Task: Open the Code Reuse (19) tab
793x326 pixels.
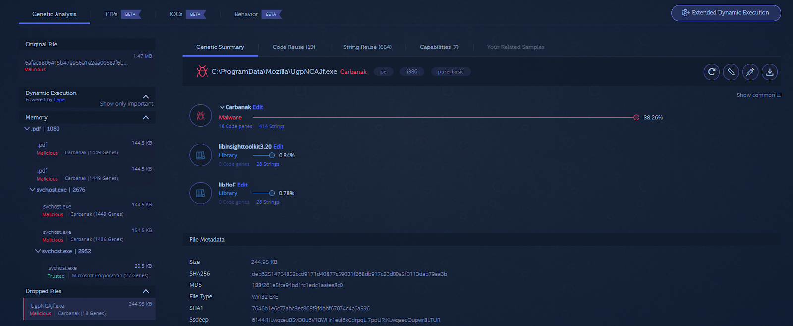Action: 293,47
